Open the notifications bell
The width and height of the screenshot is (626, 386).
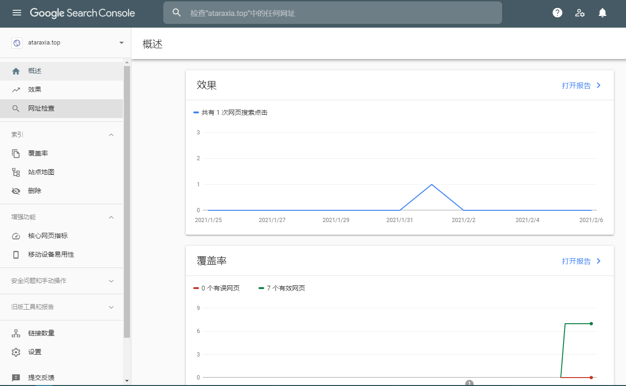coord(603,13)
